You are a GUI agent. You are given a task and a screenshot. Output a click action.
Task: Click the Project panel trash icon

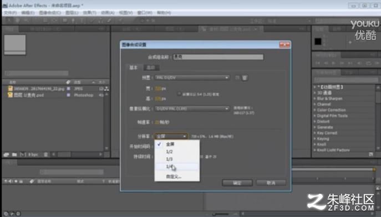pos(45,154)
